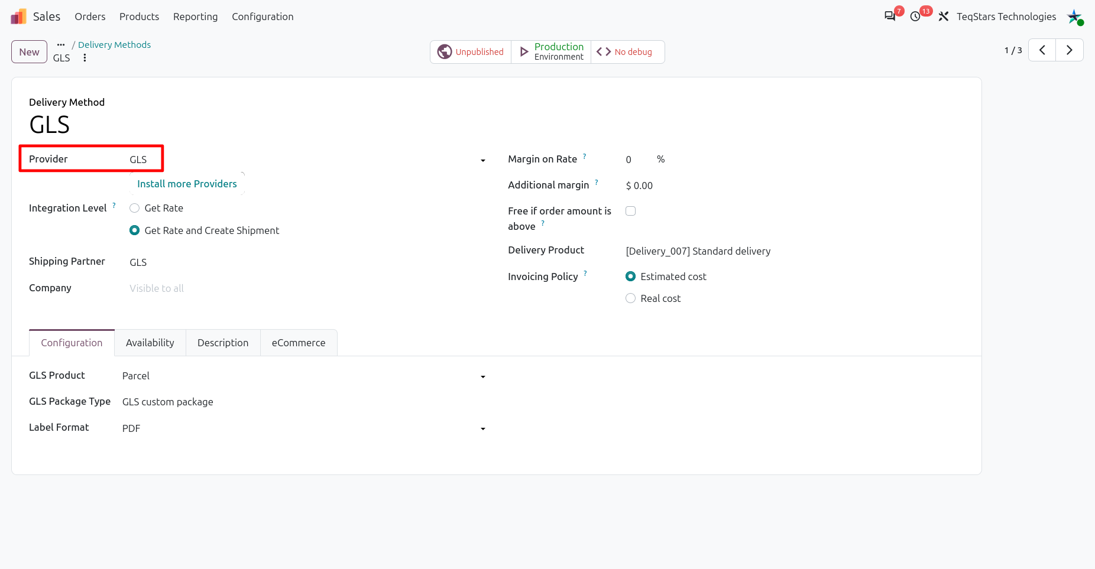Select Real cost invoicing policy
Image resolution: width=1095 pixels, height=569 pixels.
(631, 298)
